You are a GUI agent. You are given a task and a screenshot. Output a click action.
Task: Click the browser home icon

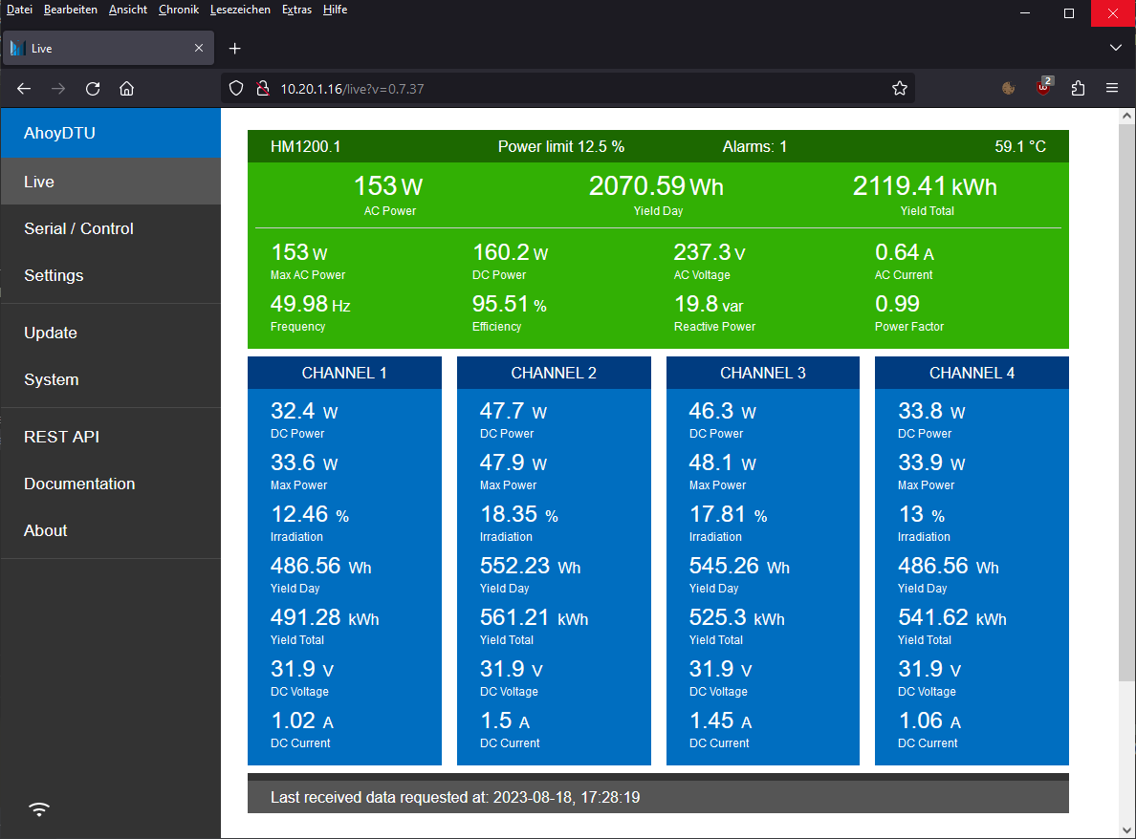coord(126,89)
